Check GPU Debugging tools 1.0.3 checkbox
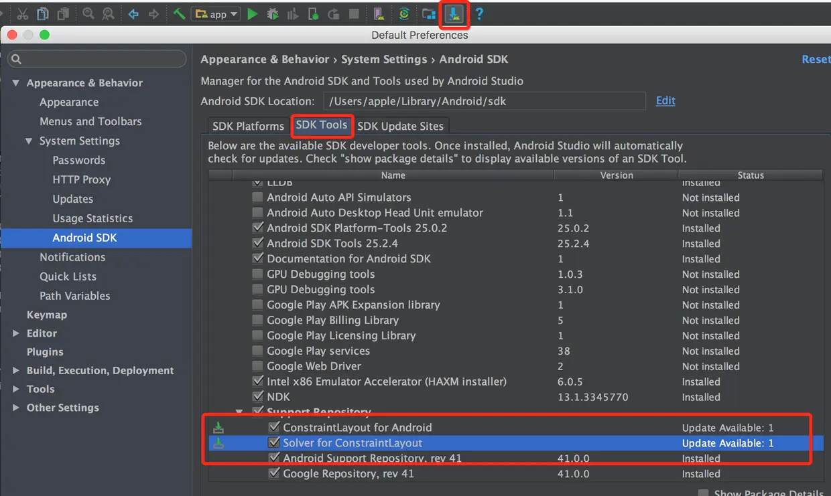The image size is (831, 496). coord(257,274)
